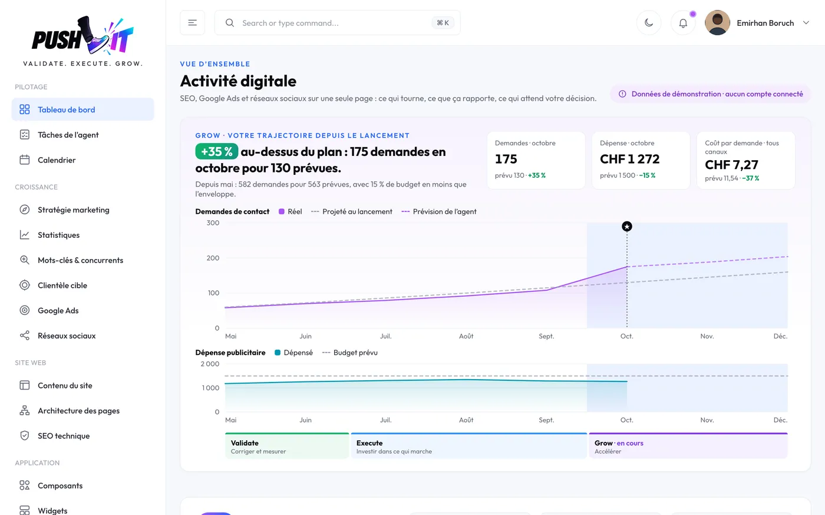Click the SEO technique shield icon
825x515 pixels.
coord(24,436)
